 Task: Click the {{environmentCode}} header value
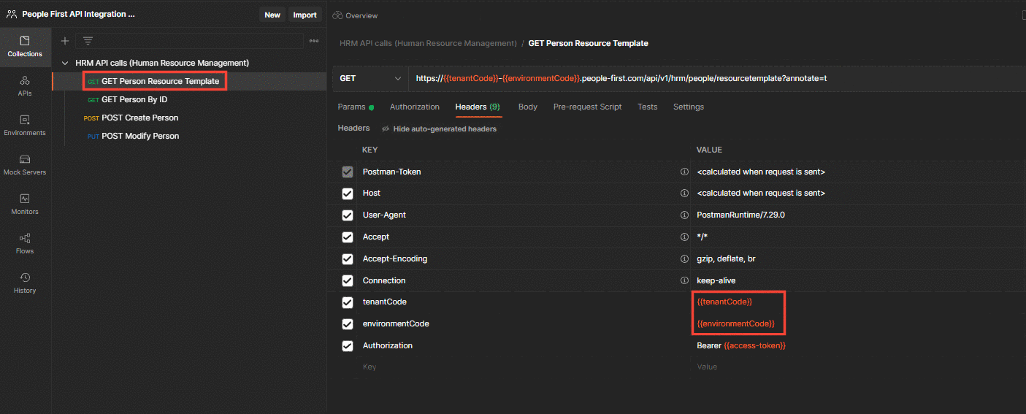[736, 323]
